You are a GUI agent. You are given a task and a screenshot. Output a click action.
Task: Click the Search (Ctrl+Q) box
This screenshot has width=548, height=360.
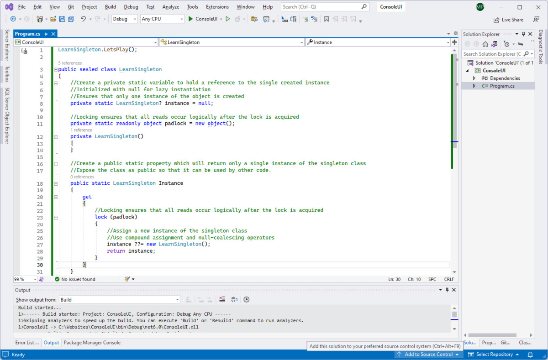click(x=325, y=7)
